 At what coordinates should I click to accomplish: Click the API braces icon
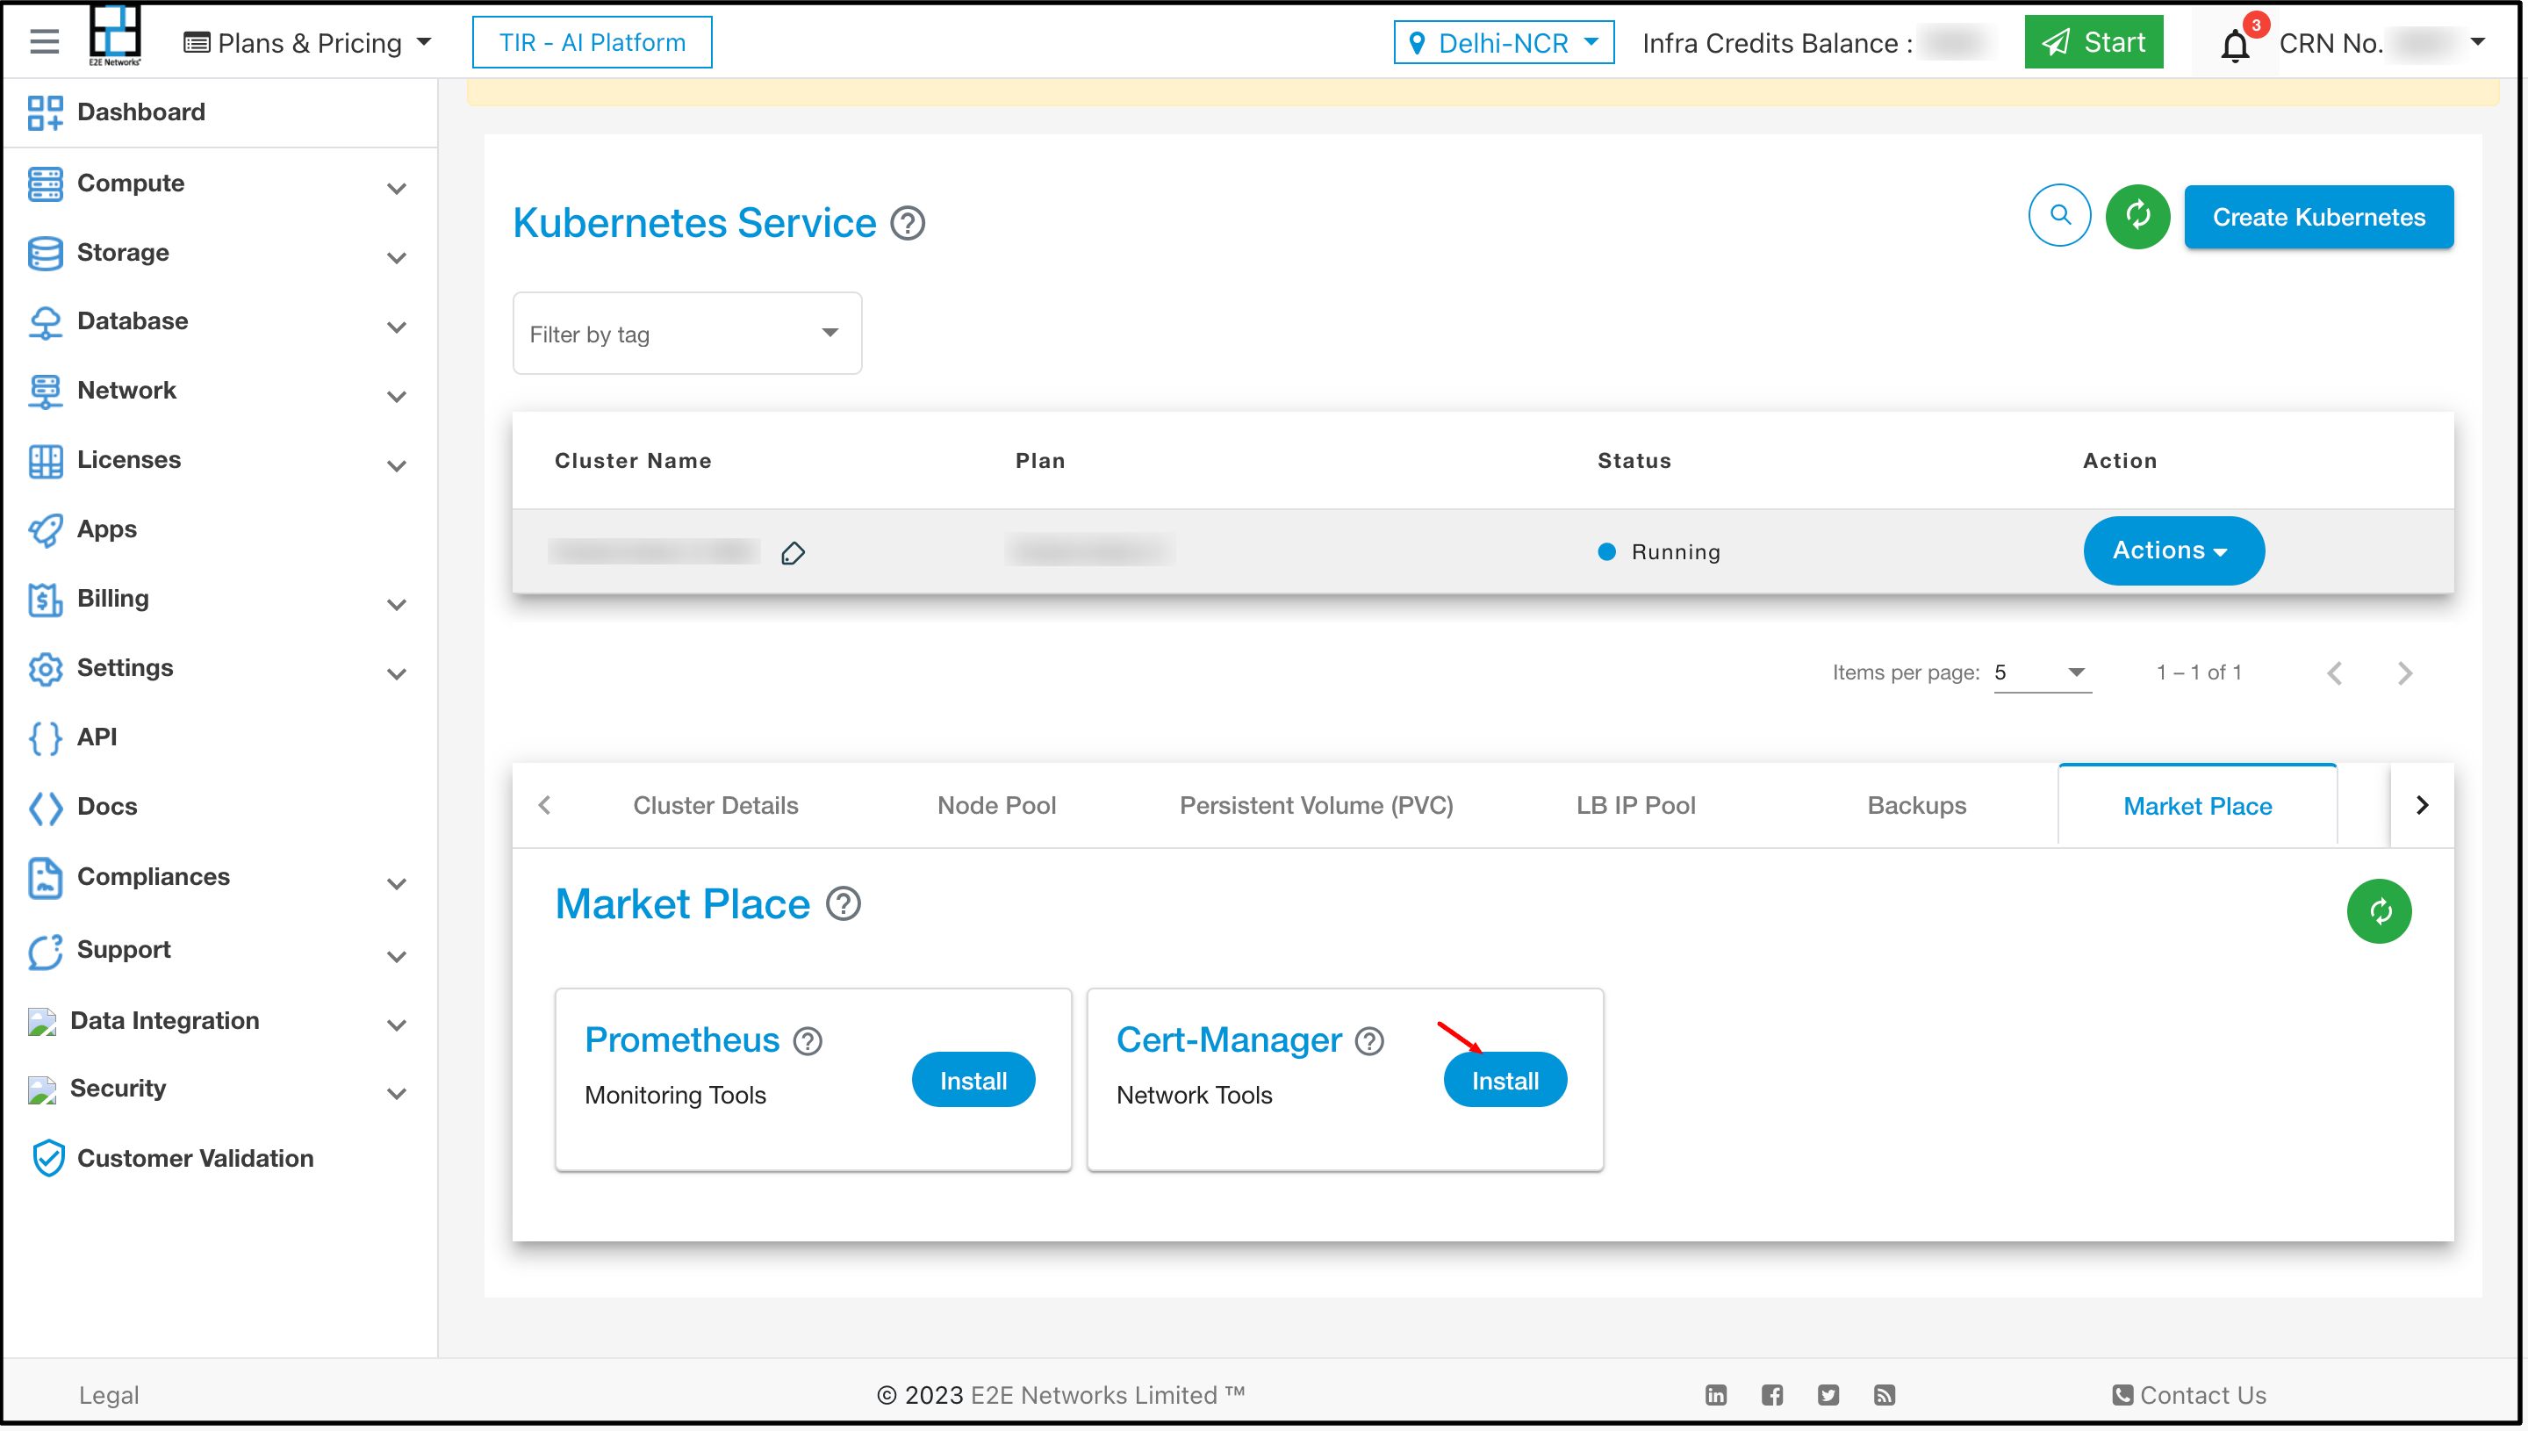[45, 738]
